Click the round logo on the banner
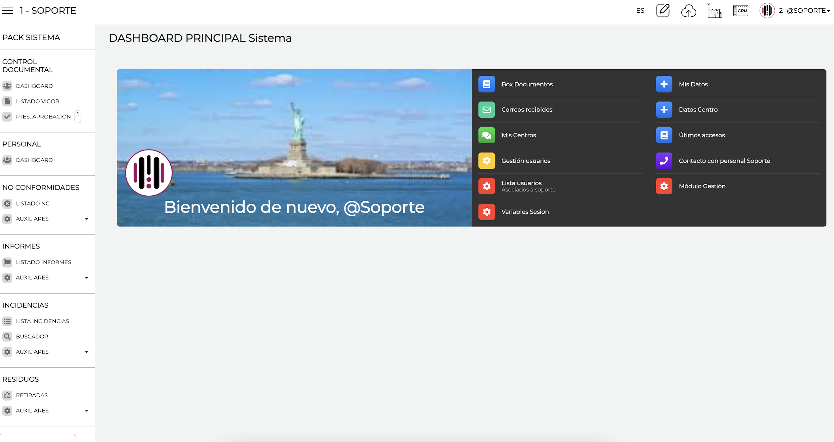The height and width of the screenshot is (442, 834). (149, 173)
